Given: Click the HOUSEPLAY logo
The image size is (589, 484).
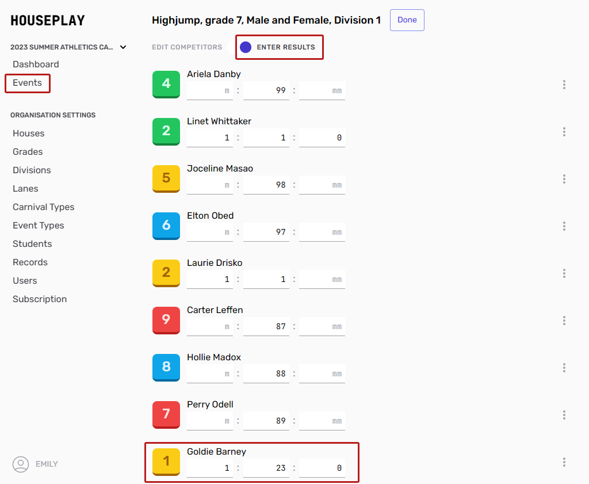Looking at the screenshot, I should tap(48, 21).
